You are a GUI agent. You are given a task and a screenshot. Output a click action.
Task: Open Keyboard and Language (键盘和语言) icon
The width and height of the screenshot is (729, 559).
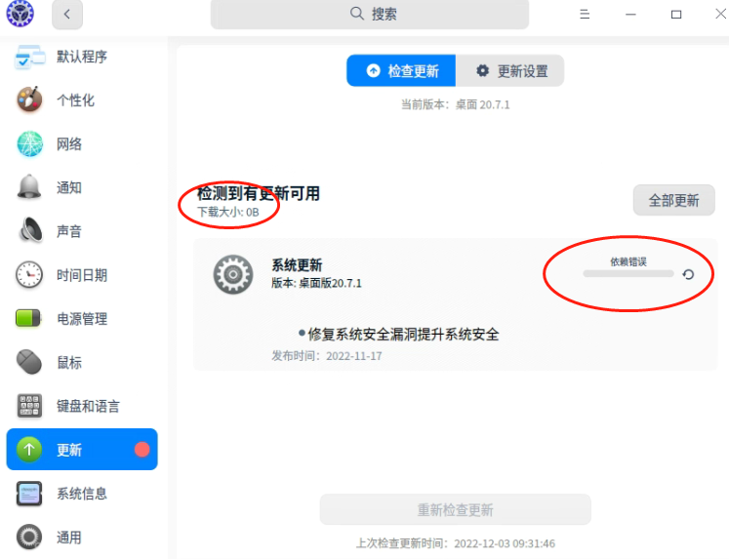(x=29, y=406)
